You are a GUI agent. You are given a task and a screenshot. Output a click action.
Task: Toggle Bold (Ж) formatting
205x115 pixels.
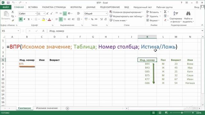tap(20, 19)
